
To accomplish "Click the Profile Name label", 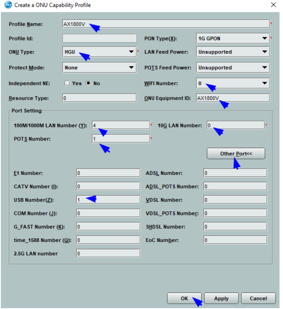I will pos(26,24).
